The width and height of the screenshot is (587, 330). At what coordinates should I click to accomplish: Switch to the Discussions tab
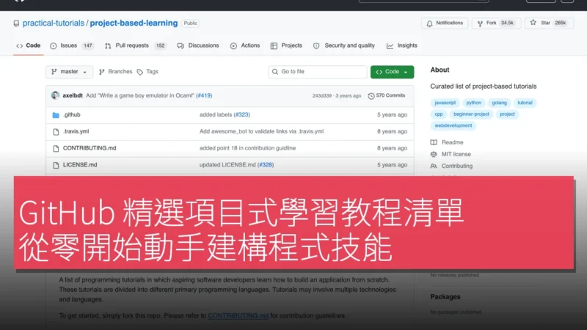tap(198, 45)
